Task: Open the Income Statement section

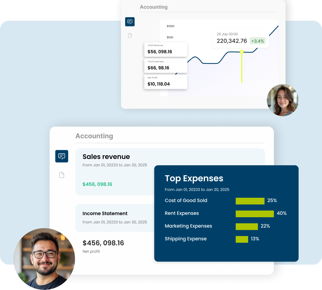Action: coord(105,213)
